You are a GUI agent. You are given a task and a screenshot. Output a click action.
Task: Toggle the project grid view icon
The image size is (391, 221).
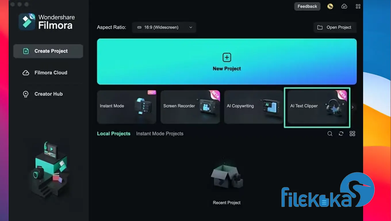[x=352, y=134]
